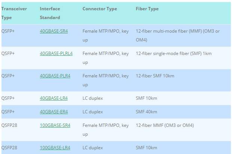Open the 40GBASE-SR4 link
The height and width of the screenshot is (154, 232).
[x=54, y=31]
